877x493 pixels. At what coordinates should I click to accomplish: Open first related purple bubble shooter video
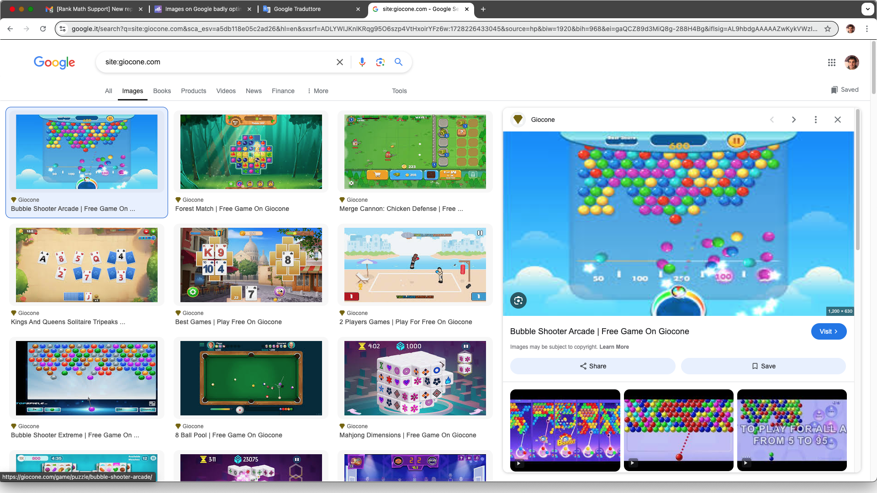(x=565, y=430)
